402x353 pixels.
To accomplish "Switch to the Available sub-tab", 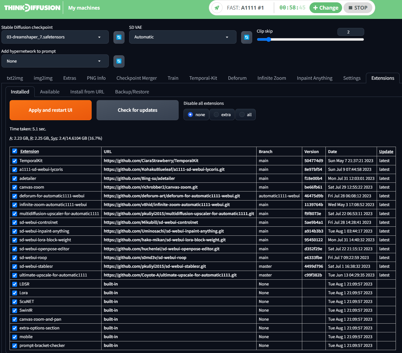I will 50,92.
